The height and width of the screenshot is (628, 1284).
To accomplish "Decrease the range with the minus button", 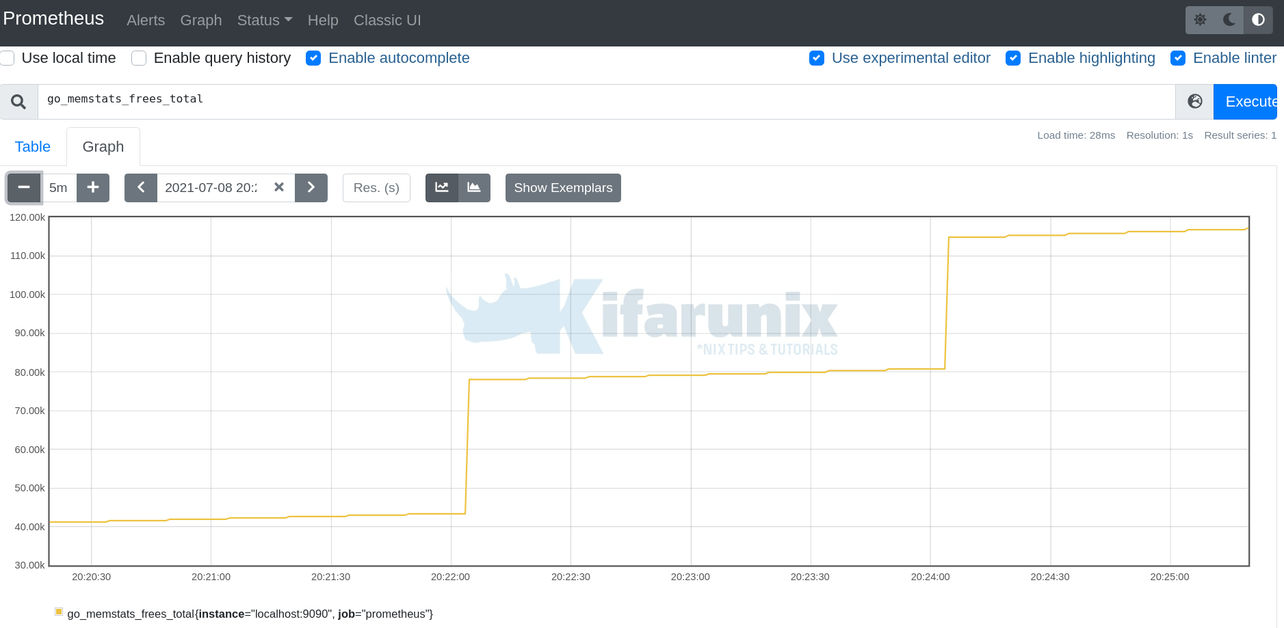I will click(24, 188).
